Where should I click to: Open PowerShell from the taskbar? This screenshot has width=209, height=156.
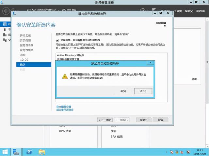(x=29, y=152)
